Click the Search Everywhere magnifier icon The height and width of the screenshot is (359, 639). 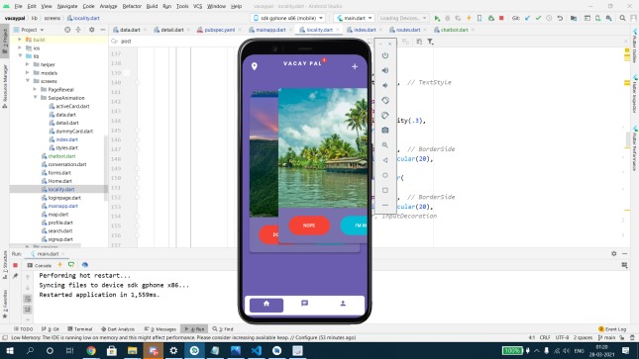click(622, 19)
